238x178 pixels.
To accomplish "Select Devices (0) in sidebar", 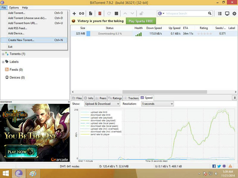I will click(x=15, y=77).
